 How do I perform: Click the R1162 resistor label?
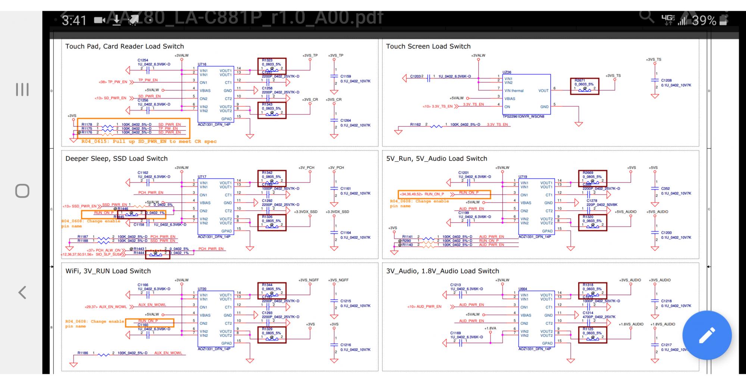point(416,125)
